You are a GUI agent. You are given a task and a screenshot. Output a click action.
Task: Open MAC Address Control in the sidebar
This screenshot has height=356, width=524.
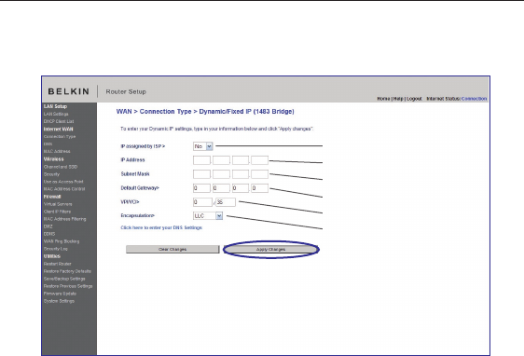pyautogui.click(x=64, y=189)
